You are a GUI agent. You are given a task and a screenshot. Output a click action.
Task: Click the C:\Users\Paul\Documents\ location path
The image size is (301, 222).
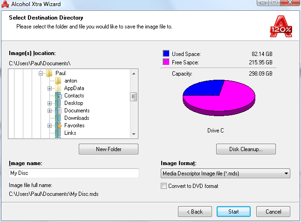(40, 63)
